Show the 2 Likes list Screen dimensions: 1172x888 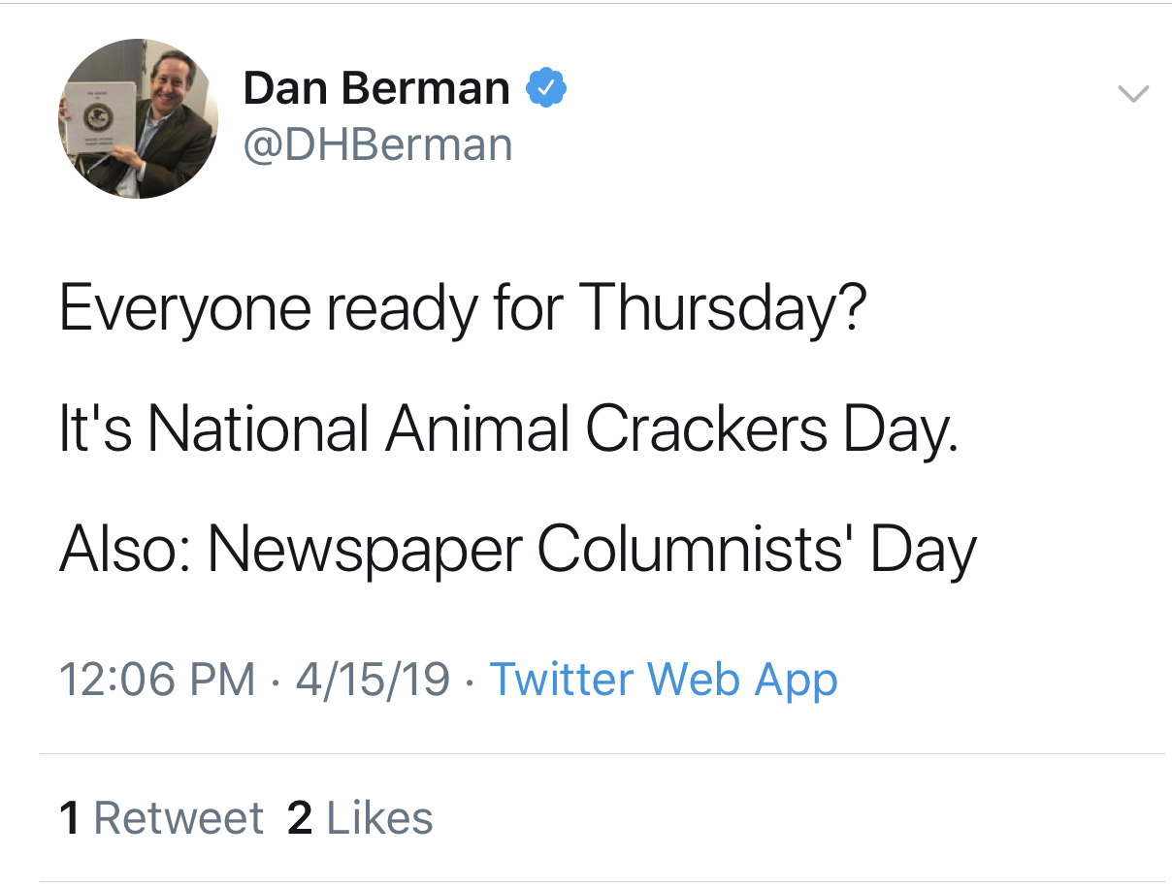click(x=360, y=818)
